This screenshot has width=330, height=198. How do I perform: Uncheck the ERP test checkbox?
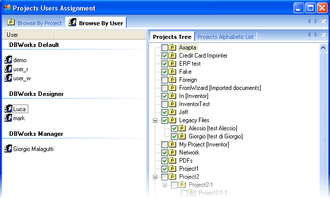164,64
